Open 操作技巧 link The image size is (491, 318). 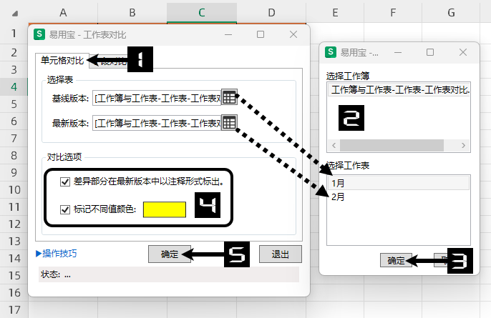(x=57, y=253)
